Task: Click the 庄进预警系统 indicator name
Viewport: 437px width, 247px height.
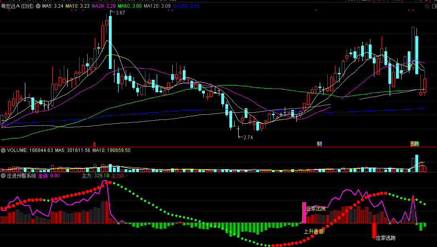Action: 21,176
